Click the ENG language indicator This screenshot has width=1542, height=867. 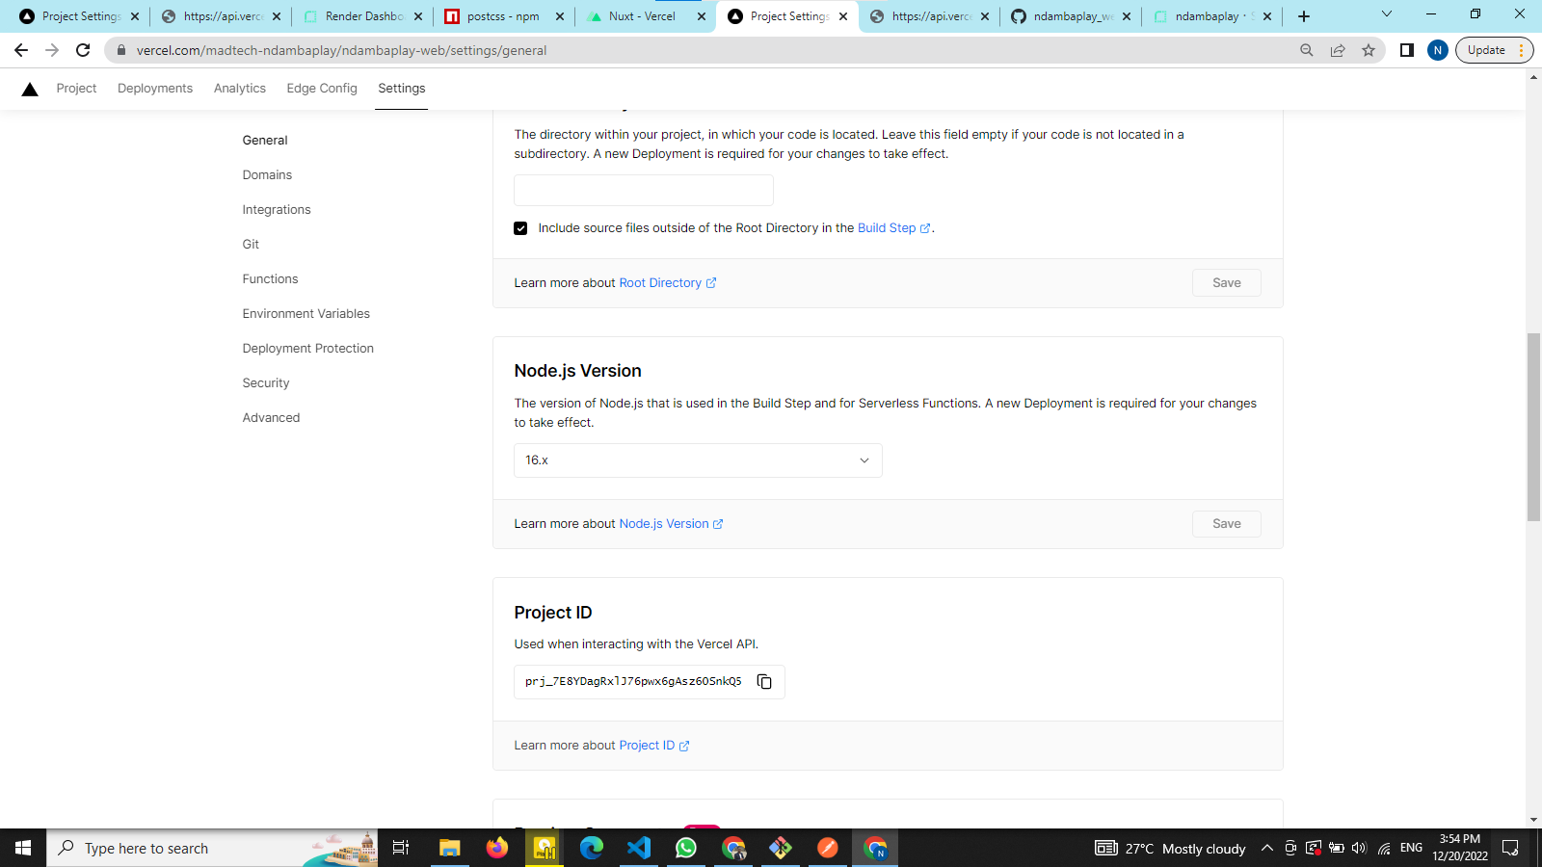pos(1411,848)
